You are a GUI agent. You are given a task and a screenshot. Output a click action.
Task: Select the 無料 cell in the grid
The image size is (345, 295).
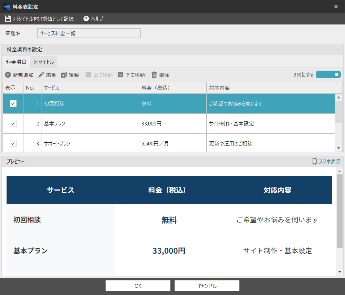pos(172,103)
